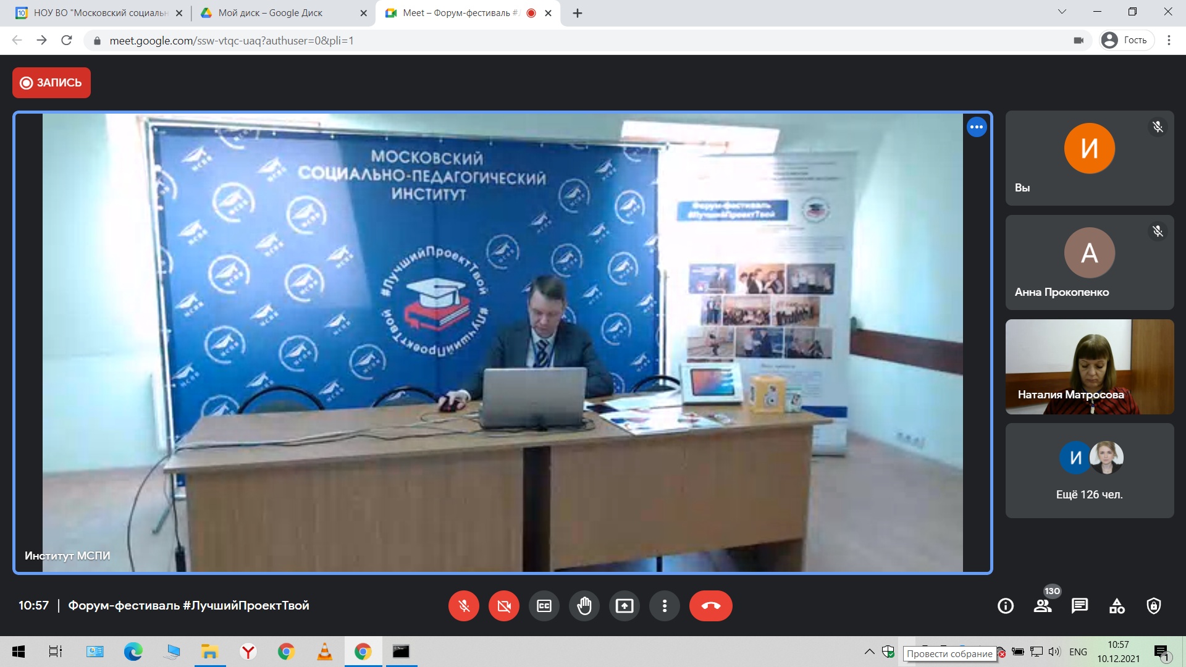Screen dimensions: 1186x667
Task: Raise hand in the meeting
Action: (x=584, y=606)
